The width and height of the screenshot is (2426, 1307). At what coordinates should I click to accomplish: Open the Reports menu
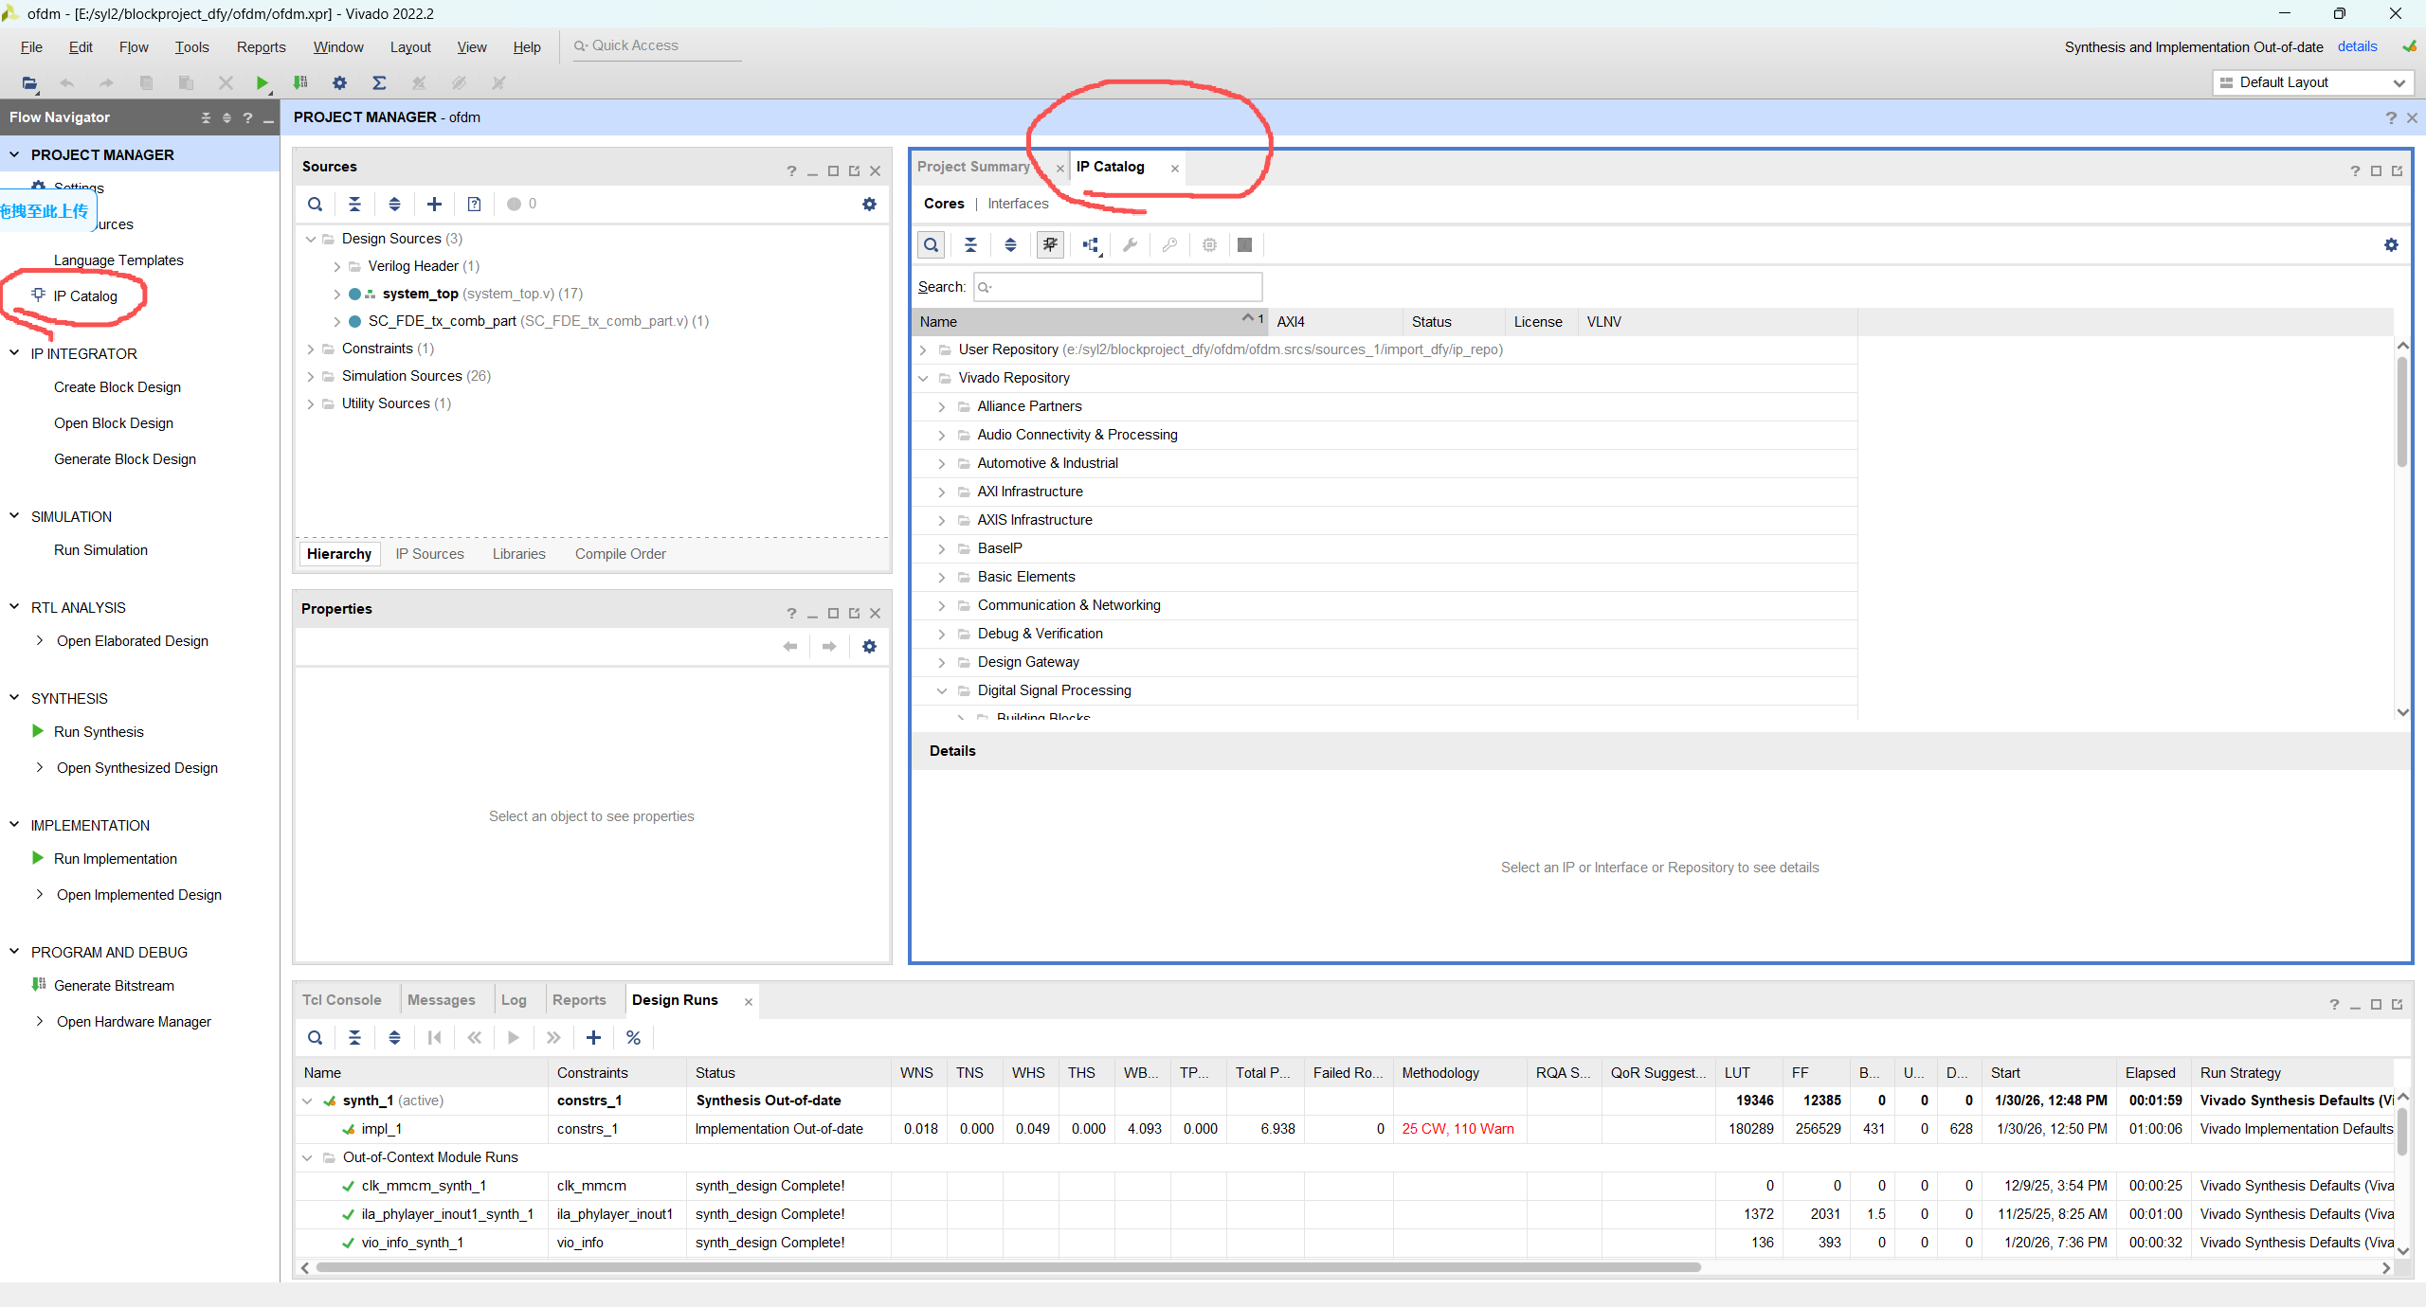pyautogui.click(x=261, y=47)
